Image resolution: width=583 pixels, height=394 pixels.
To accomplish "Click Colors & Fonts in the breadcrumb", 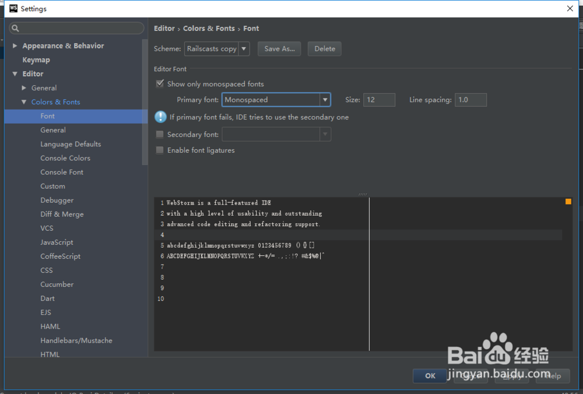I will pyautogui.click(x=209, y=28).
